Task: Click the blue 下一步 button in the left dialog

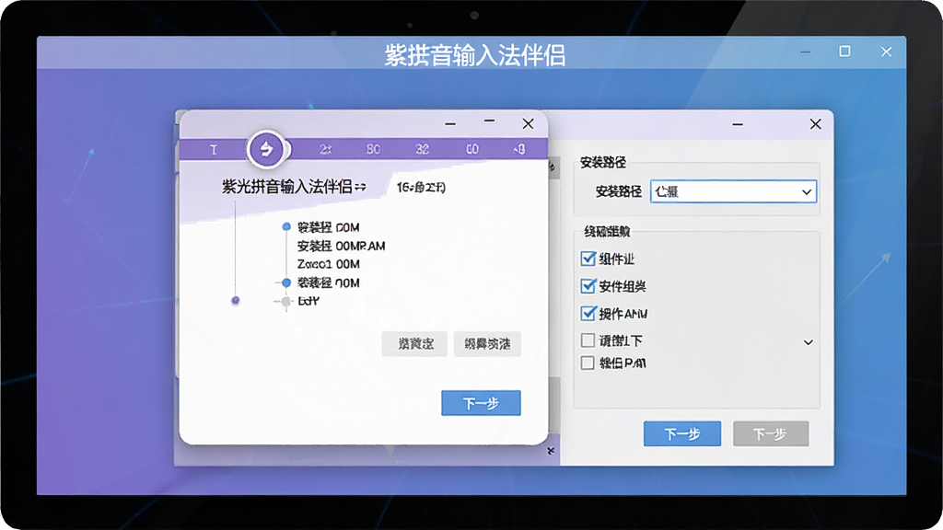Action: [x=481, y=403]
